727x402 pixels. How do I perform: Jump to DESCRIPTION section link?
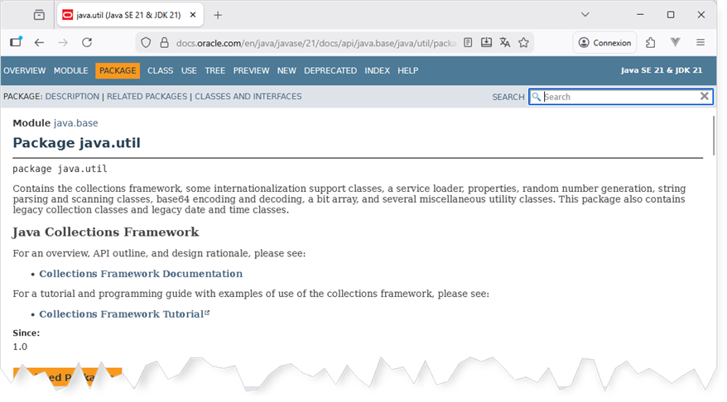click(x=72, y=96)
